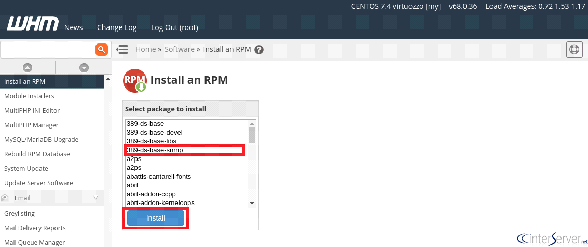
Task: Click the CENTOS 7.4 virtuozzo text
Action: point(396,6)
